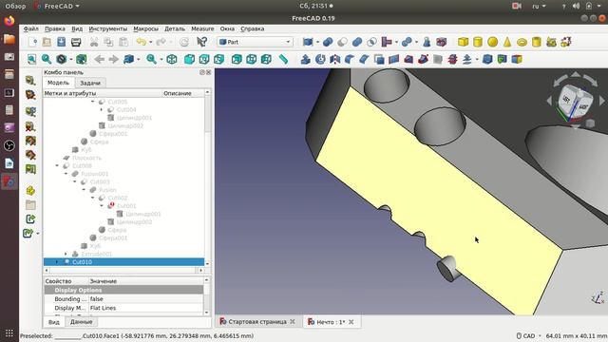
Task: Open the Обзор activities overview
Action: (x=15, y=6)
